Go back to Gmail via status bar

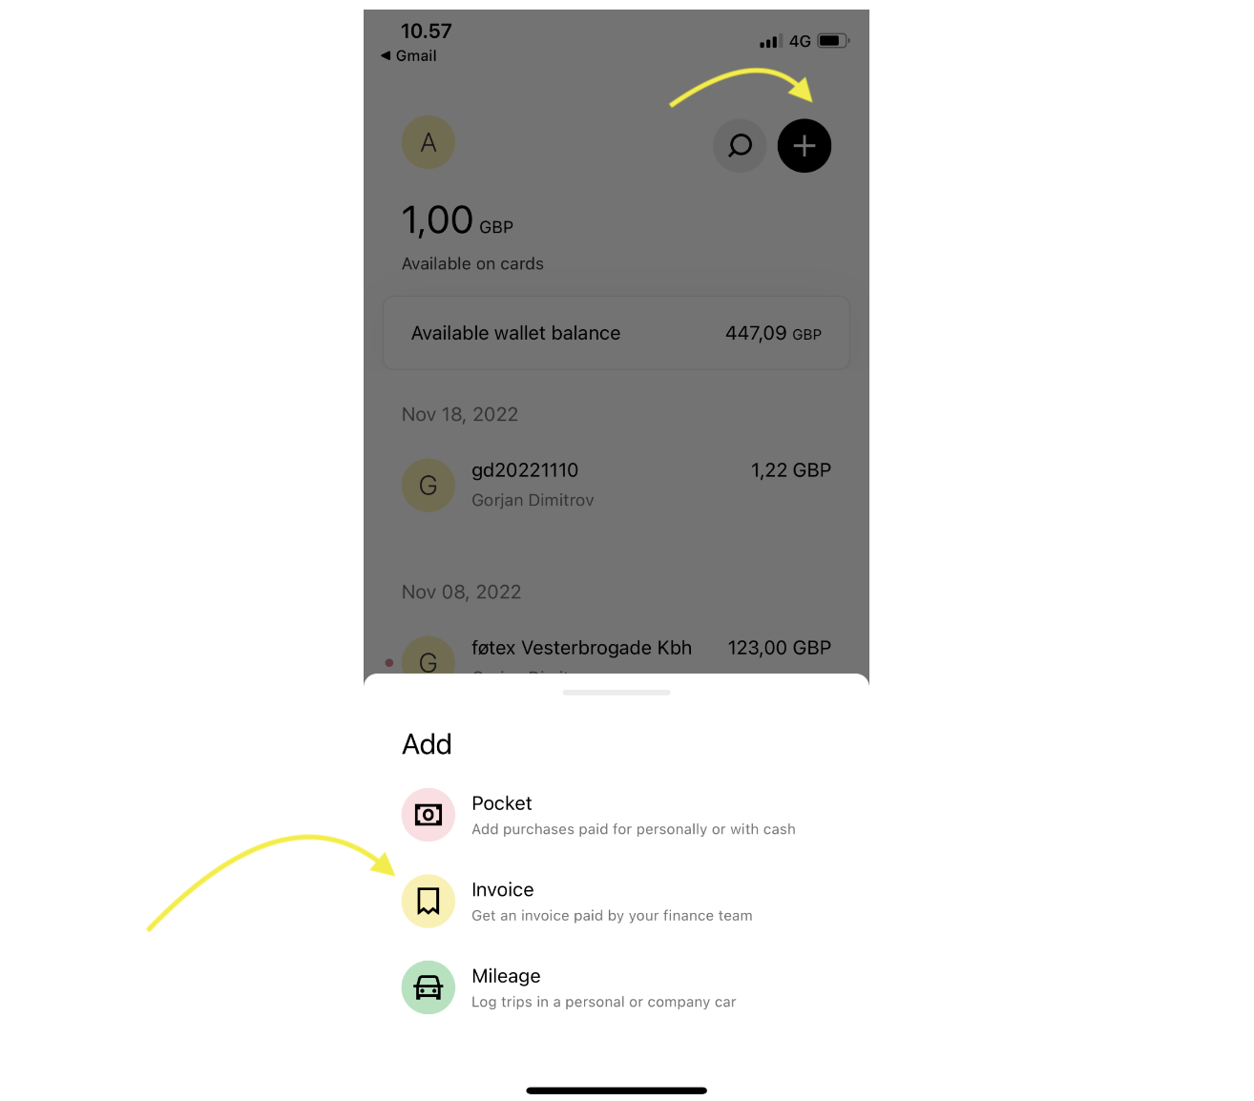tap(408, 56)
